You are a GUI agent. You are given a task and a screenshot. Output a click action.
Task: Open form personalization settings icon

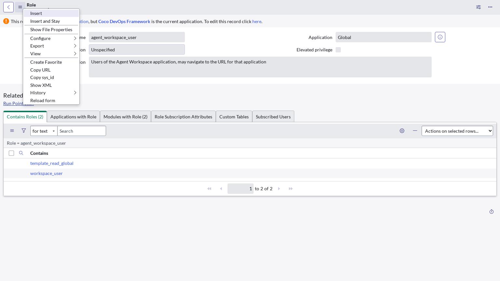pyautogui.click(x=479, y=7)
